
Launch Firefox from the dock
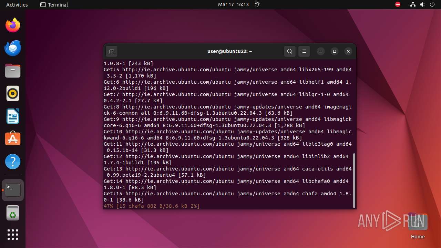[x=13, y=25]
